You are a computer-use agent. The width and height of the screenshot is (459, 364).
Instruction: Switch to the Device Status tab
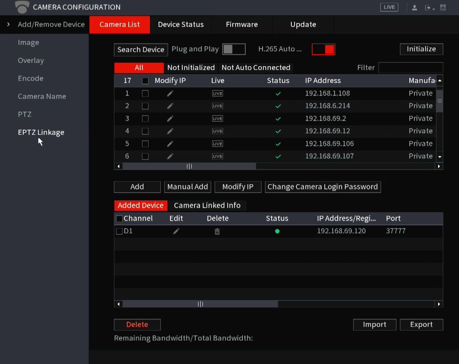pos(181,24)
